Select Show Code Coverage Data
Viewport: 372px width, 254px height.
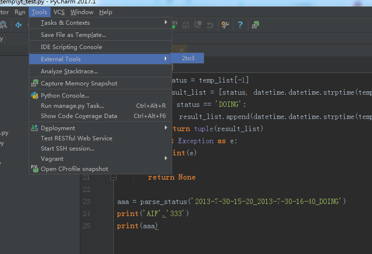[x=100, y=116]
